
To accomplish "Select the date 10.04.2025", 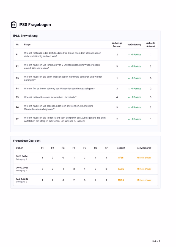I will [22, 179].
